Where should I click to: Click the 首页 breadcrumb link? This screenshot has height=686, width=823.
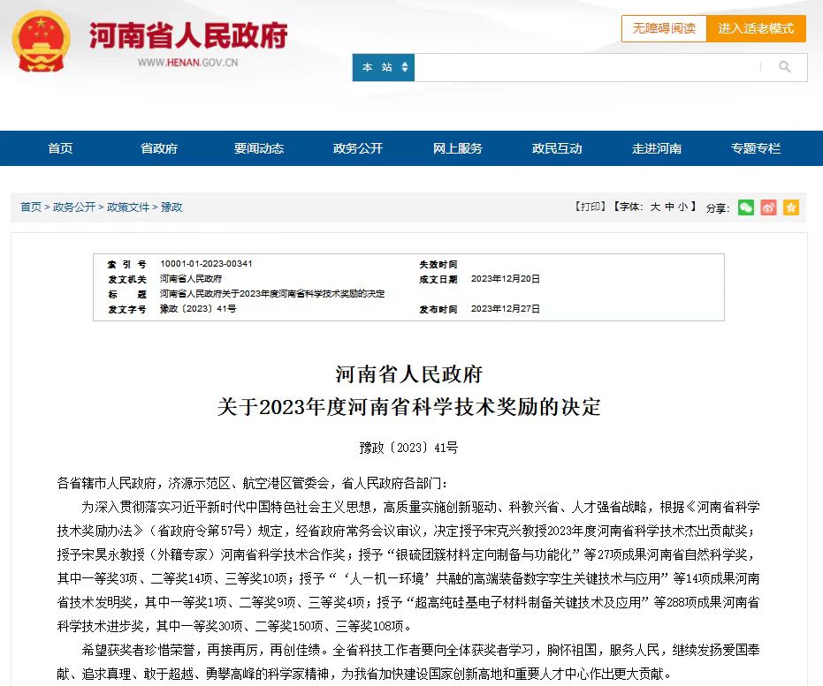30,207
